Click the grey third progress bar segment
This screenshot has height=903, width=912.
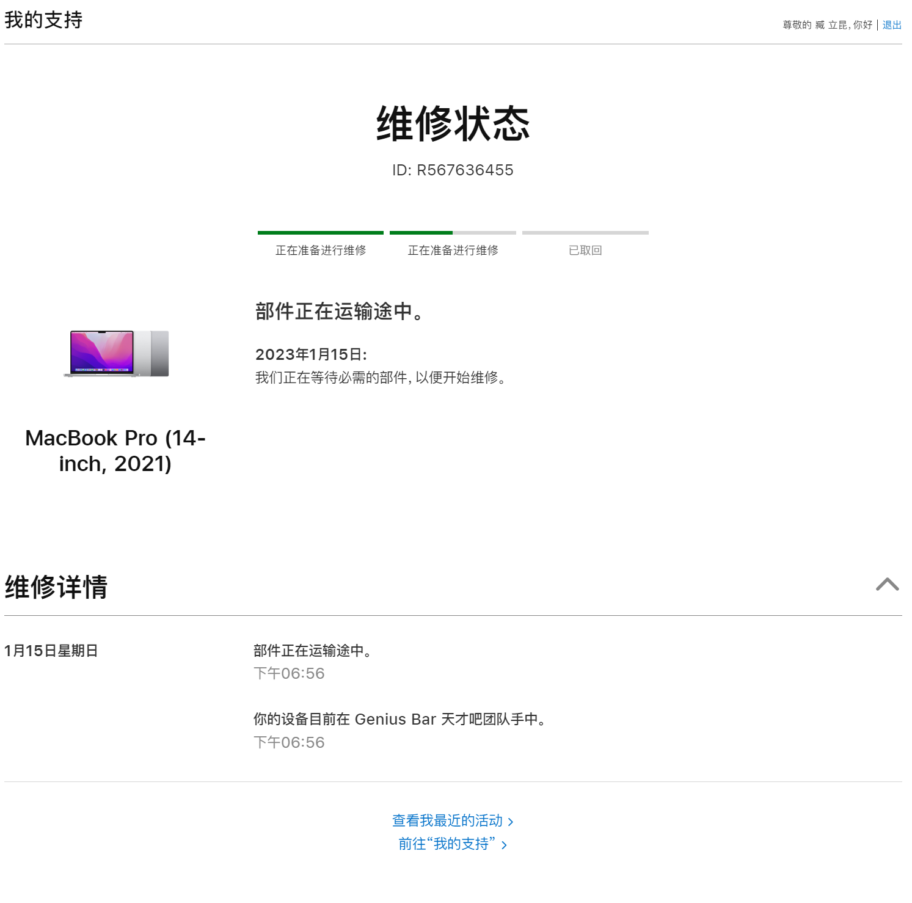tap(585, 233)
